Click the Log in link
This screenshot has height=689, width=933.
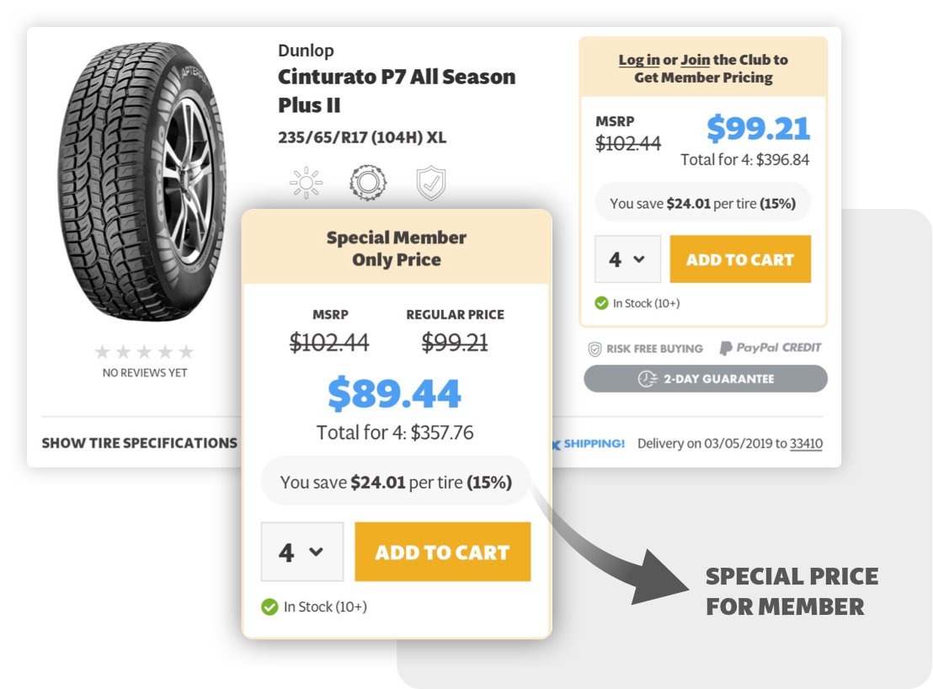pyautogui.click(x=639, y=60)
